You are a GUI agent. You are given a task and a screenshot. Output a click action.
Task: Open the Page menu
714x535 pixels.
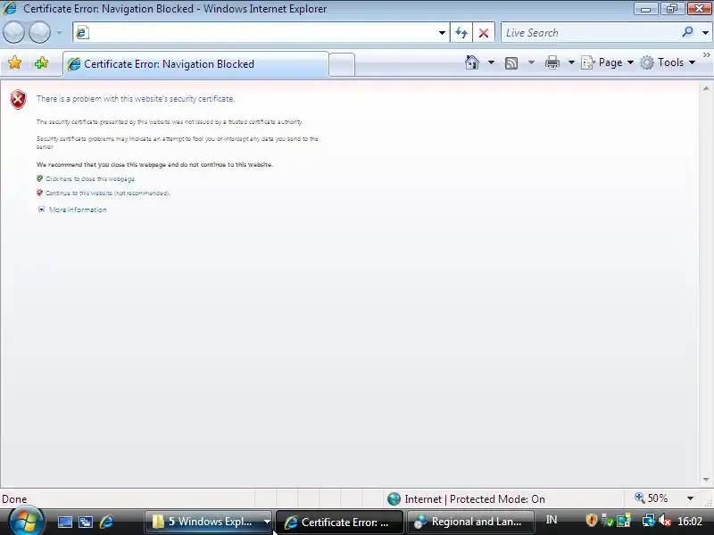pos(607,62)
